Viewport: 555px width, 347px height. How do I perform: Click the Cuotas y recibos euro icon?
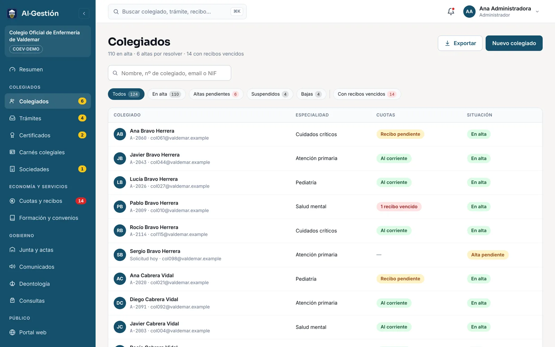click(x=12, y=201)
